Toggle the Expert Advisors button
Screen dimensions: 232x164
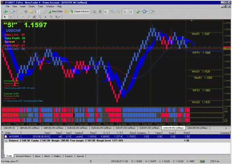79,12
